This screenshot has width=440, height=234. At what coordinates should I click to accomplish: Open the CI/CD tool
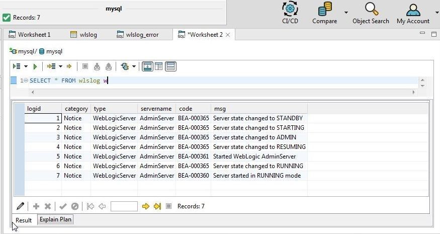point(290,13)
